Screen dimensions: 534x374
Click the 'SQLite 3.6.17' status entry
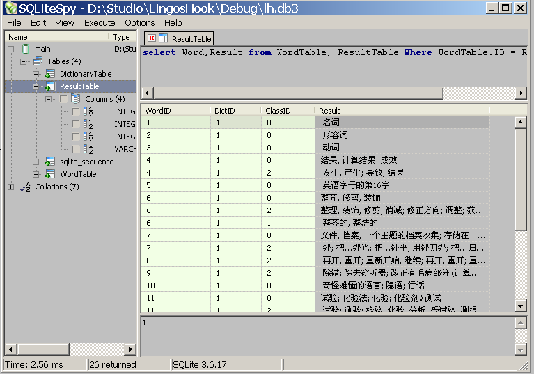click(226, 364)
